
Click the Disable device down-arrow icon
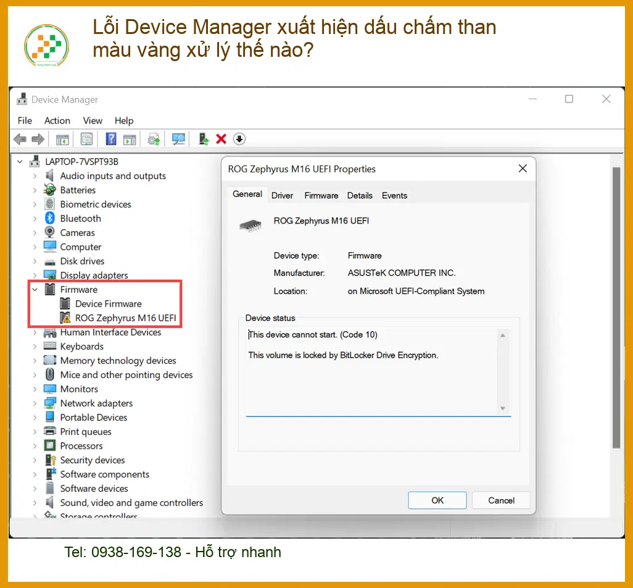[x=239, y=139]
